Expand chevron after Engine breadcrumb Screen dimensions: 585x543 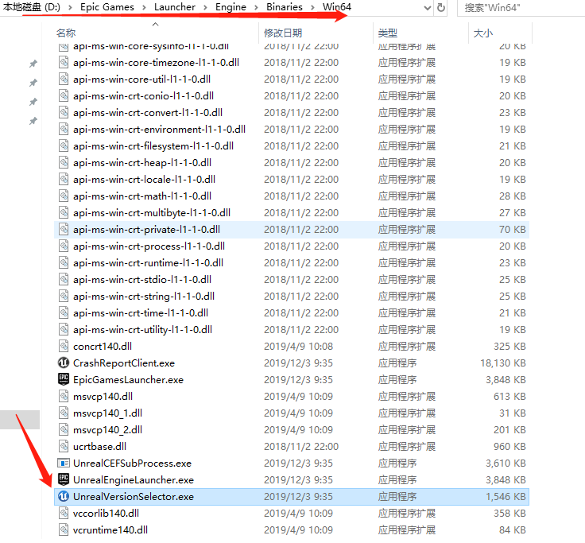coord(256,7)
